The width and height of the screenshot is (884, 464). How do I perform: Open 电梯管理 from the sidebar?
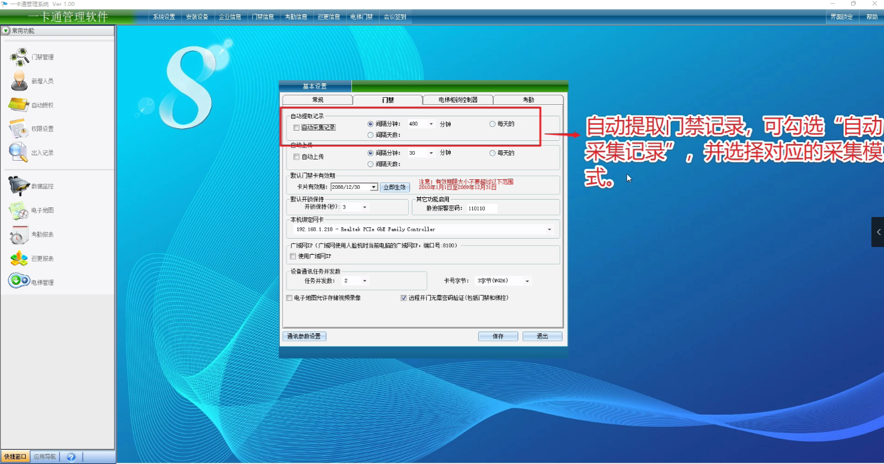point(32,282)
